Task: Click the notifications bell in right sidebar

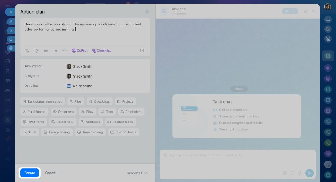Action: click(328, 19)
